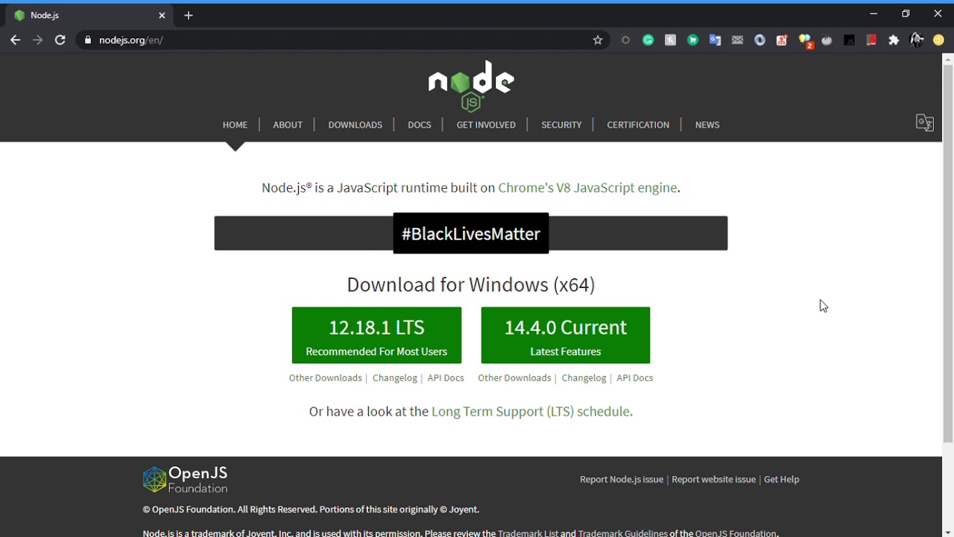The width and height of the screenshot is (954, 537).
Task: Click the browser forward arrow
Action: click(x=37, y=40)
